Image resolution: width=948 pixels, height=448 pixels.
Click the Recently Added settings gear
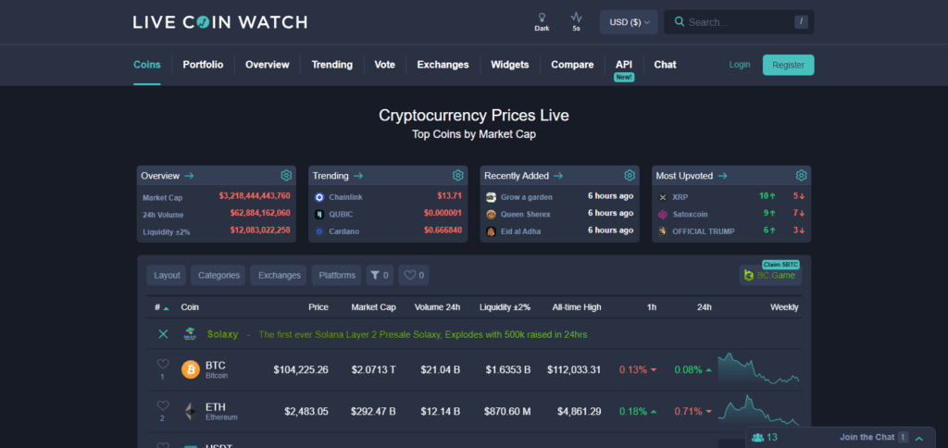(x=630, y=176)
